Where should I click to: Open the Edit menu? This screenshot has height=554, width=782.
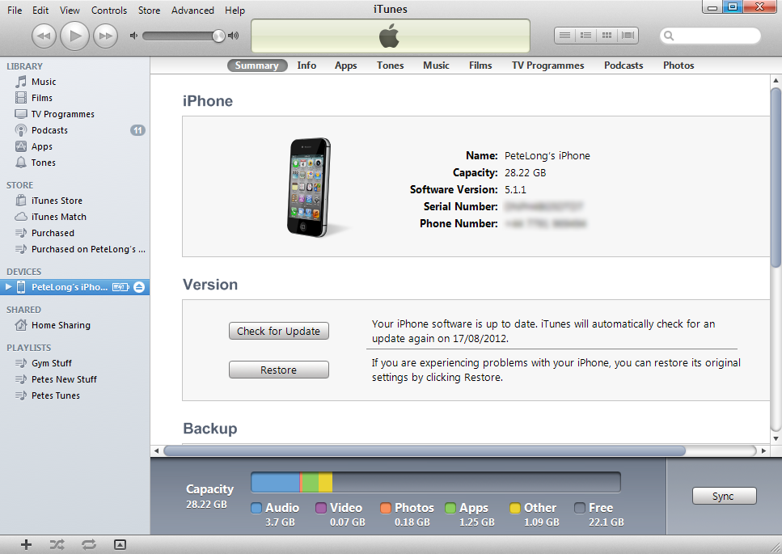pyautogui.click(x=40, y=10)
